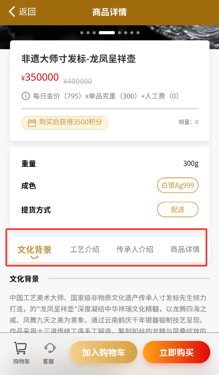
Task: Open the 商品详情 tab
Action: pos(185,249)
